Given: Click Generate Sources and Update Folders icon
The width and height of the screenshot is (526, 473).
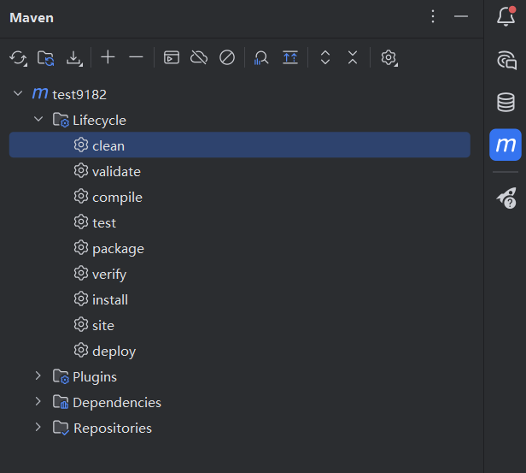Looking at the screenshot, I should point(45,58).
